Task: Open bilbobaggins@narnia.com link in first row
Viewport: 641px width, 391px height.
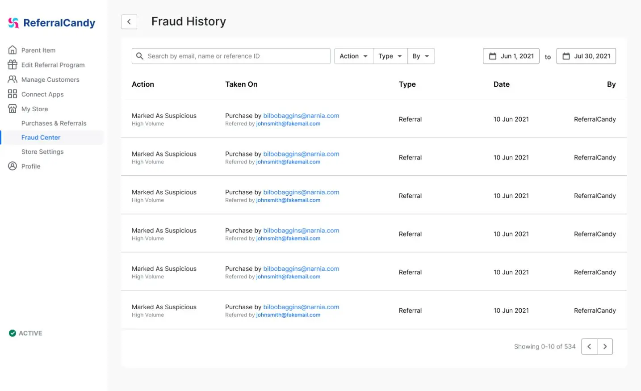Action: coord(301,116)
